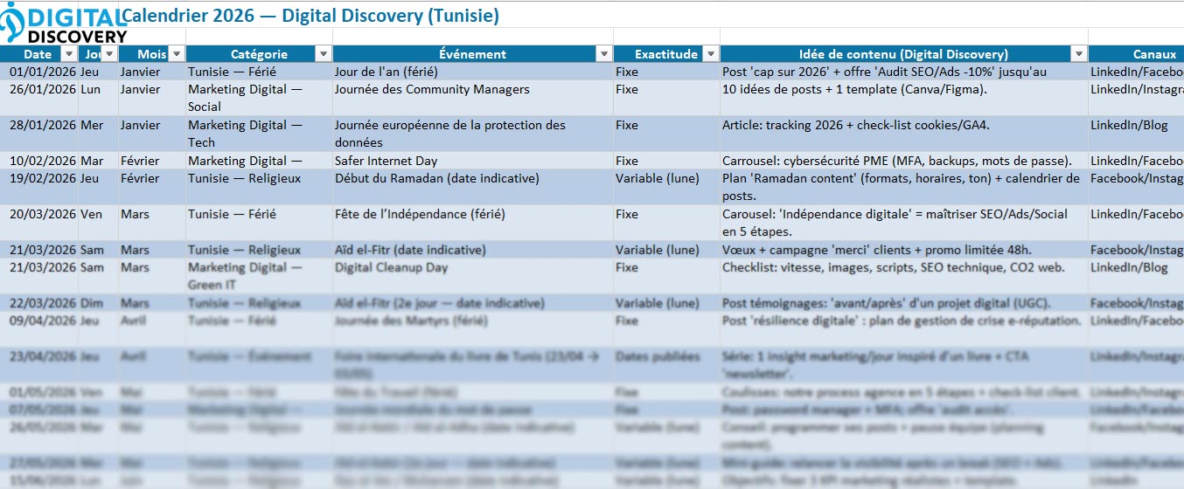Click 'Post témoignages: avant/après' content cell
The width and height of the screenshot is (1184, 489).
904,303
